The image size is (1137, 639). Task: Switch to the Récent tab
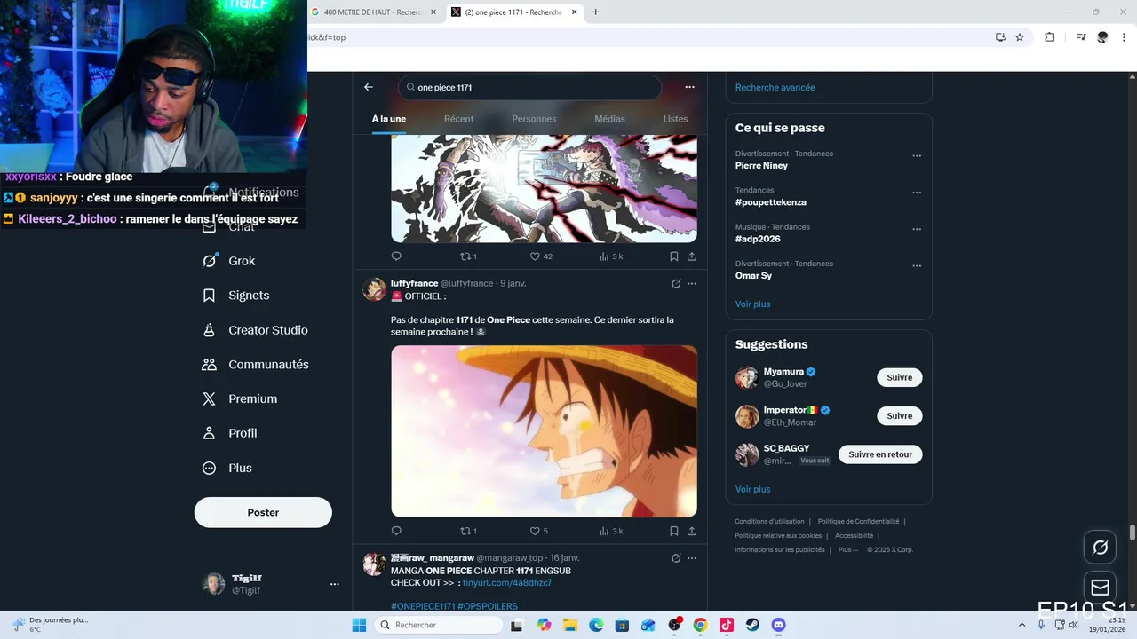[459, 119]
